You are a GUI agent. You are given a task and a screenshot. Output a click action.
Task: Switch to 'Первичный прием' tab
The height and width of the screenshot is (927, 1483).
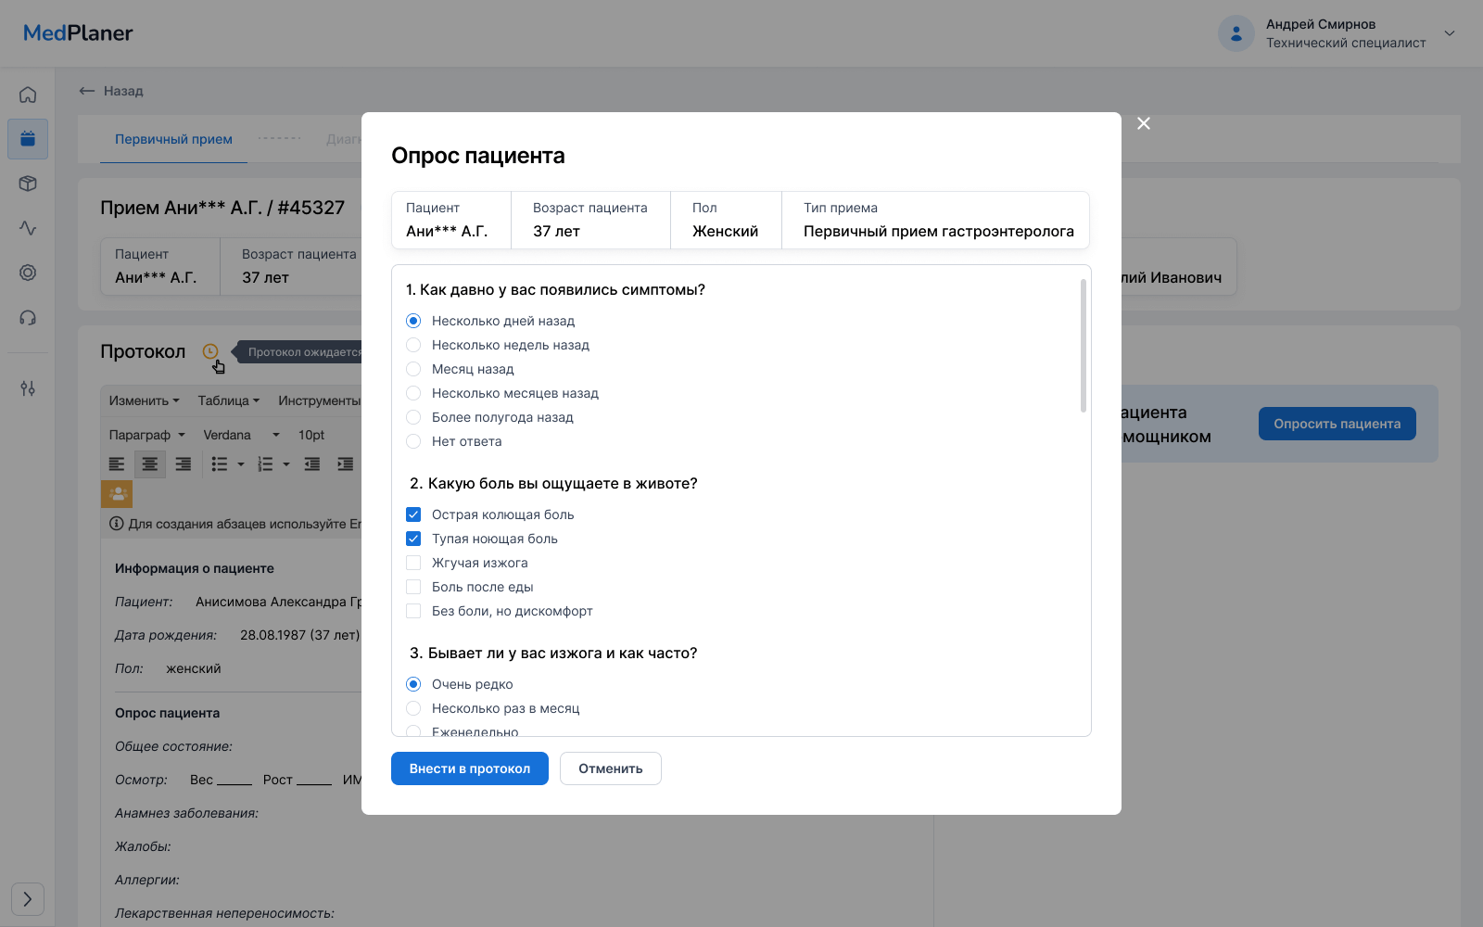(173, 139)
